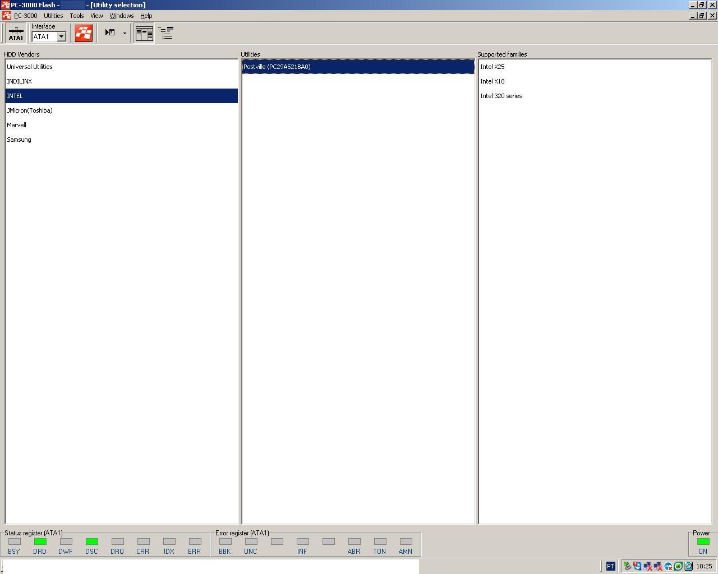Viewport: 718px width, 574px height.
Task: Click the red PC-3000 logo toolbar button
Action: pyautogui.click(x=84, y=33)
